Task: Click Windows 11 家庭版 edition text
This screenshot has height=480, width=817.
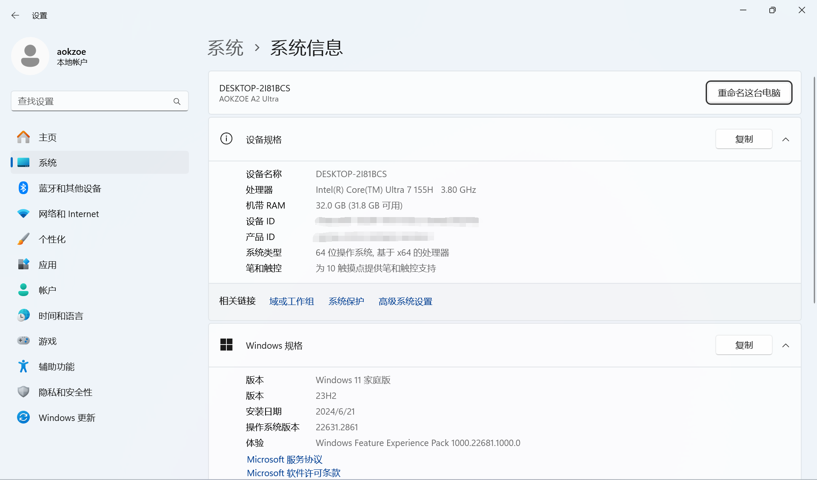Action: coord(353,380)
